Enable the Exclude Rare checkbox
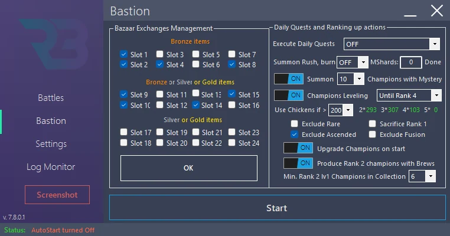 click(x=295, y=123)
